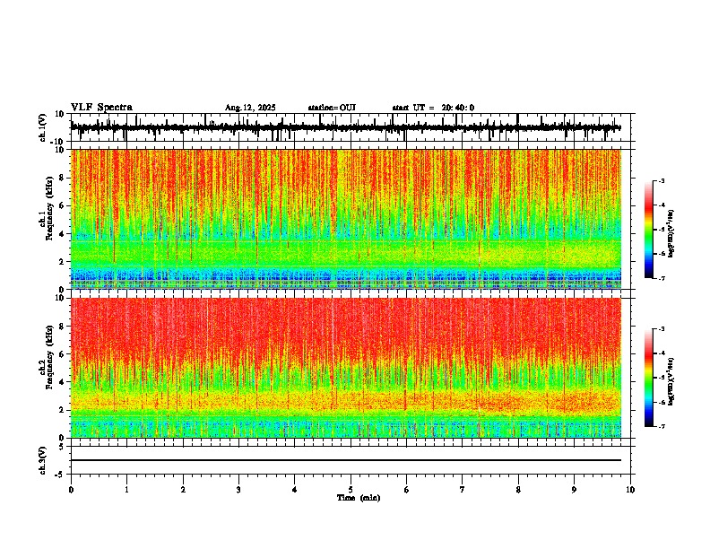This screenshot has width=710, height=549.
Task: Click the "Time (min)" x-axis label
Action: pos(359,498)
